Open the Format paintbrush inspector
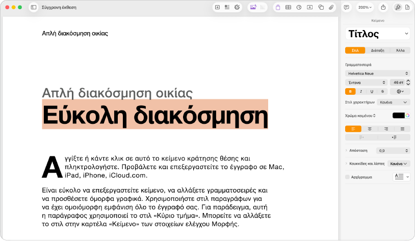Screen dimensions: 415x241 tap(398, 8)
